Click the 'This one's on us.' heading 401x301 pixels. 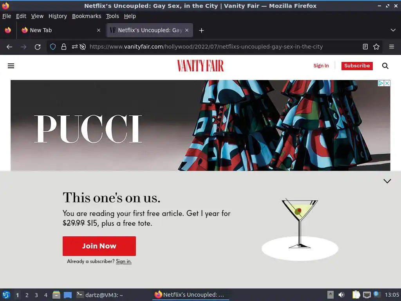(x=112, y=198)
